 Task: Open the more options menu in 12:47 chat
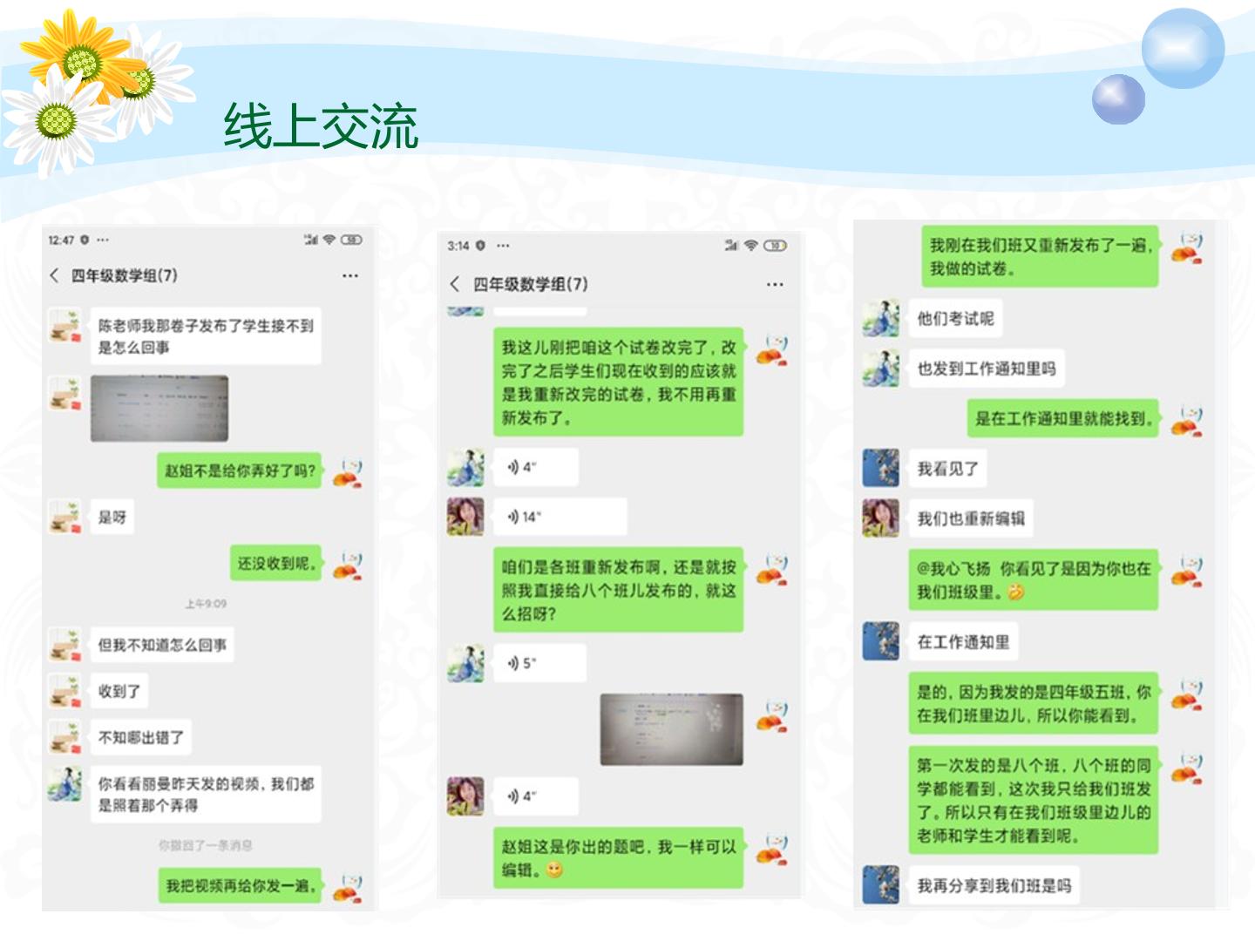(x=350, y=275)
